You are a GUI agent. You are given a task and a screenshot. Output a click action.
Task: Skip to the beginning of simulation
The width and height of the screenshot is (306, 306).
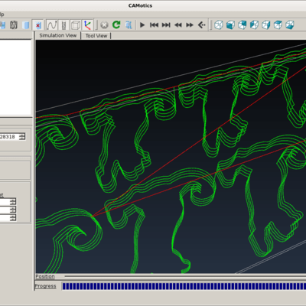154,25
